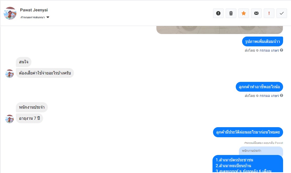Delete the conversation using trash icon
The height and width of the screenshot is (173, 291).
[231, 13]
